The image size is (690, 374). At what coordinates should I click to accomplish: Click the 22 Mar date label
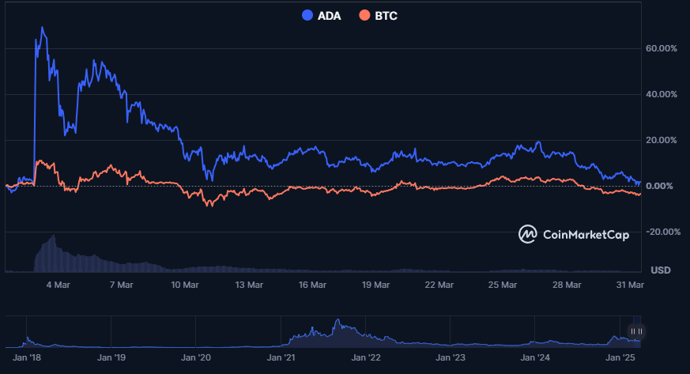439,285
